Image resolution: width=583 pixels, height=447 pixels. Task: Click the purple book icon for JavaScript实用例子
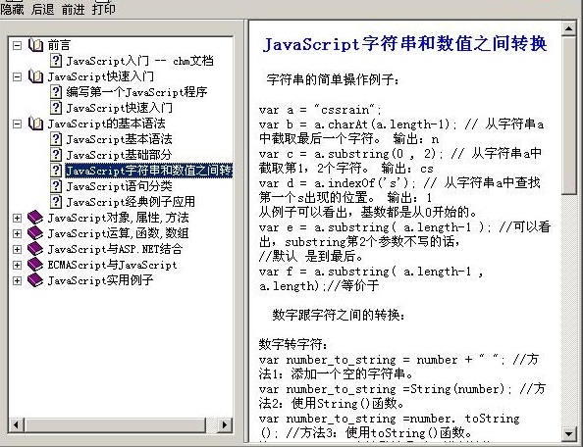point(35,280)
